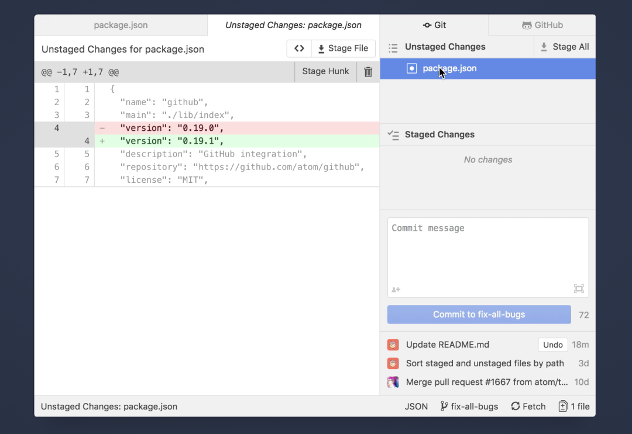
Task: Open the Git panel tab
Action: click(x=434, y=25)
